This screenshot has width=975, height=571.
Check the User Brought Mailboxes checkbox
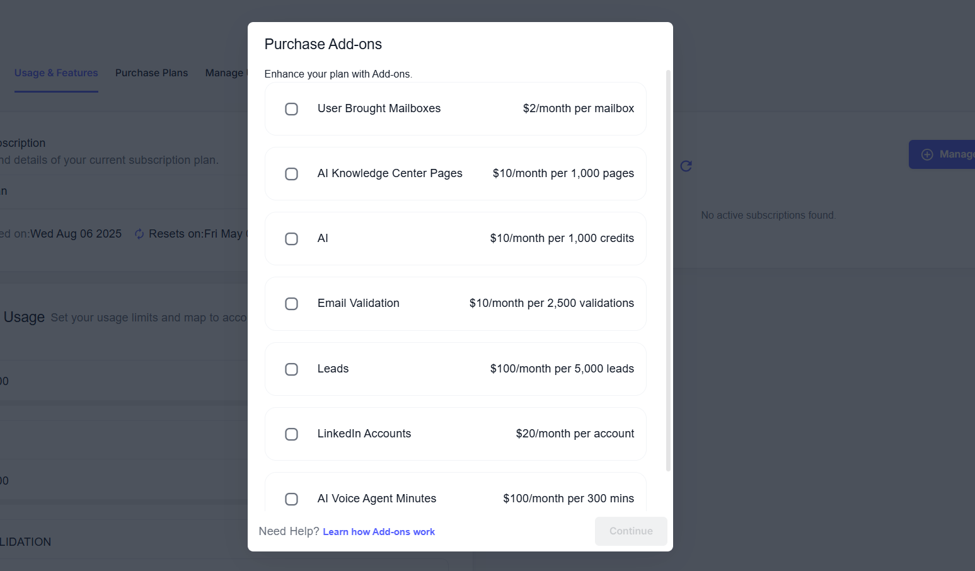click(x=291, y=109)
